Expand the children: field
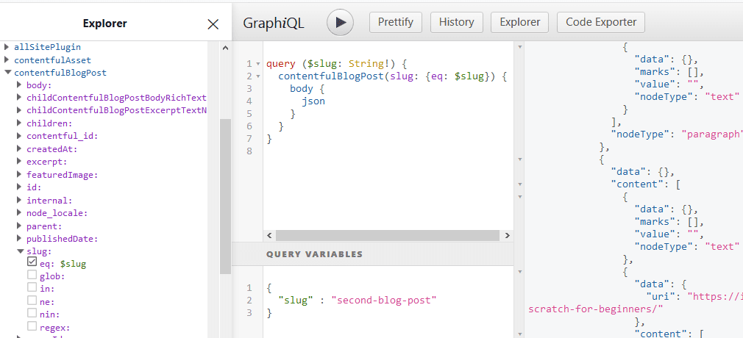The image size is (743, 338). click(x=19, y=123)
